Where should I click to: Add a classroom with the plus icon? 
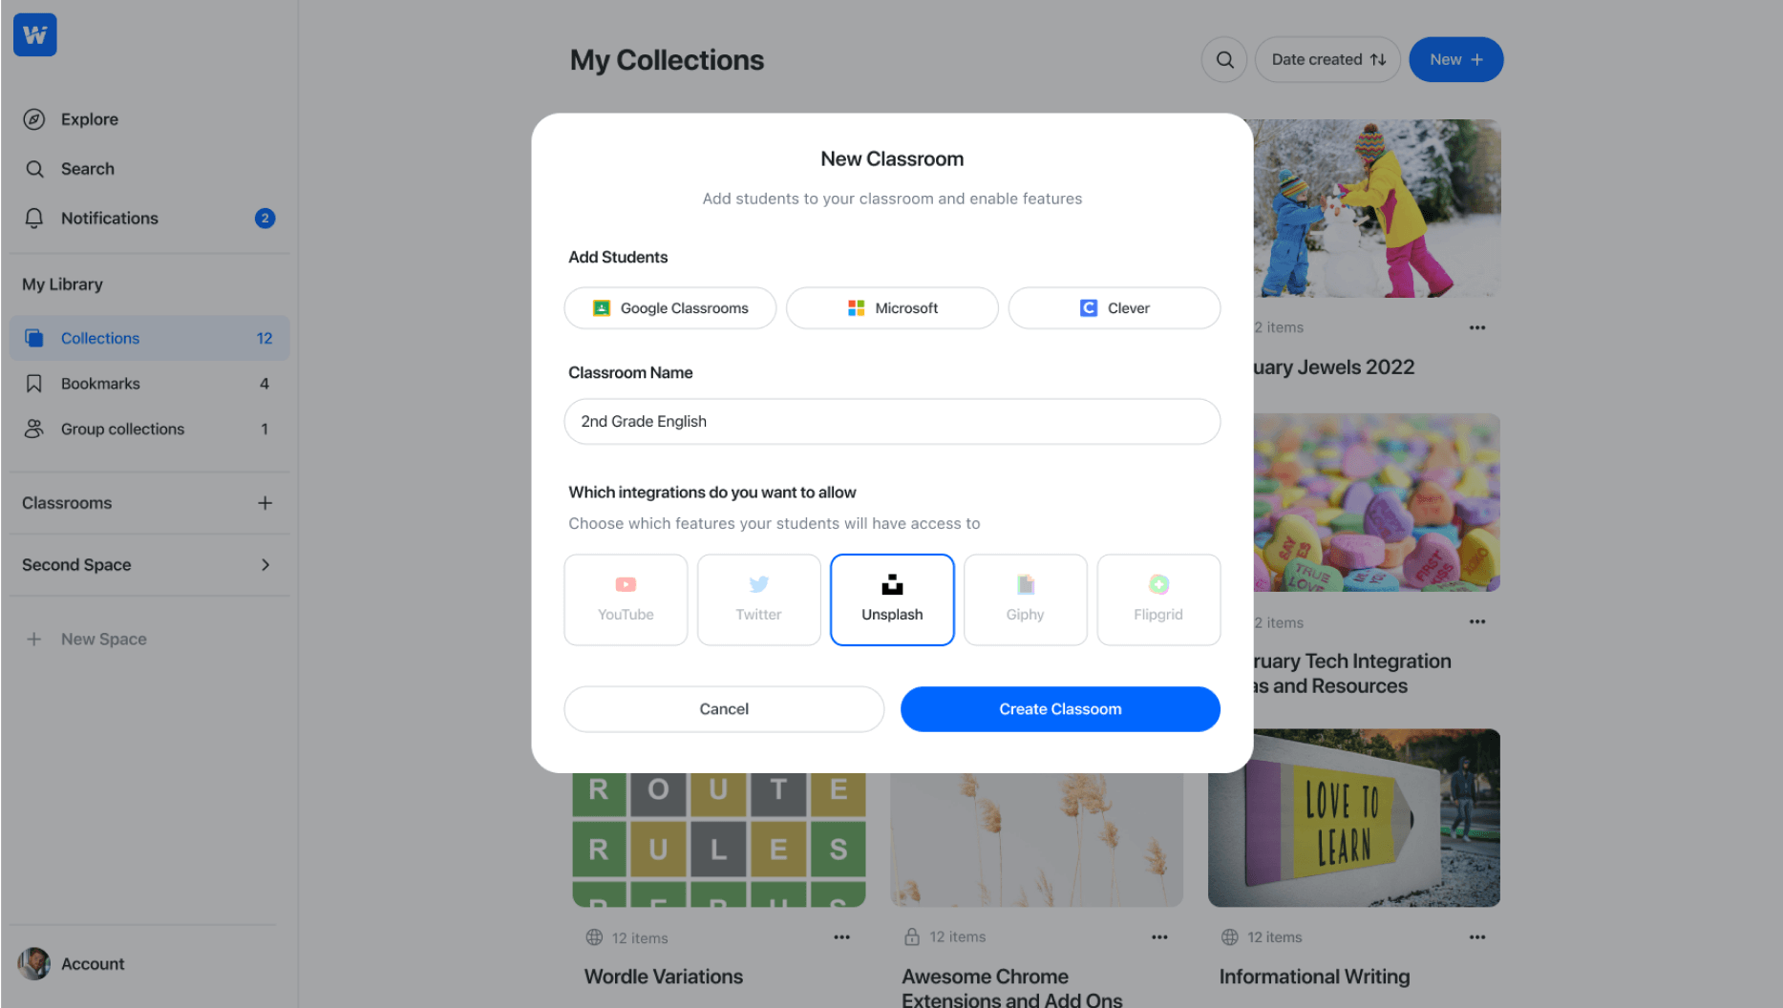265,503
